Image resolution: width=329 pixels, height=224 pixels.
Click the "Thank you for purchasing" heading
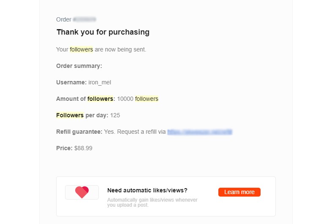[x=103, y=32]
